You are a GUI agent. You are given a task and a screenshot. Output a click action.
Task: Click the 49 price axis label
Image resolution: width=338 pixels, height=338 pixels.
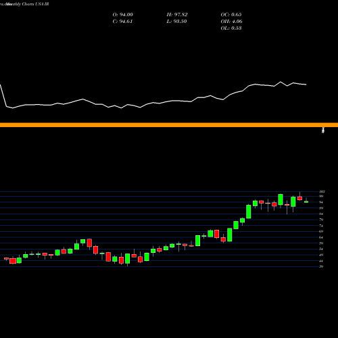(x=321, y=255)
